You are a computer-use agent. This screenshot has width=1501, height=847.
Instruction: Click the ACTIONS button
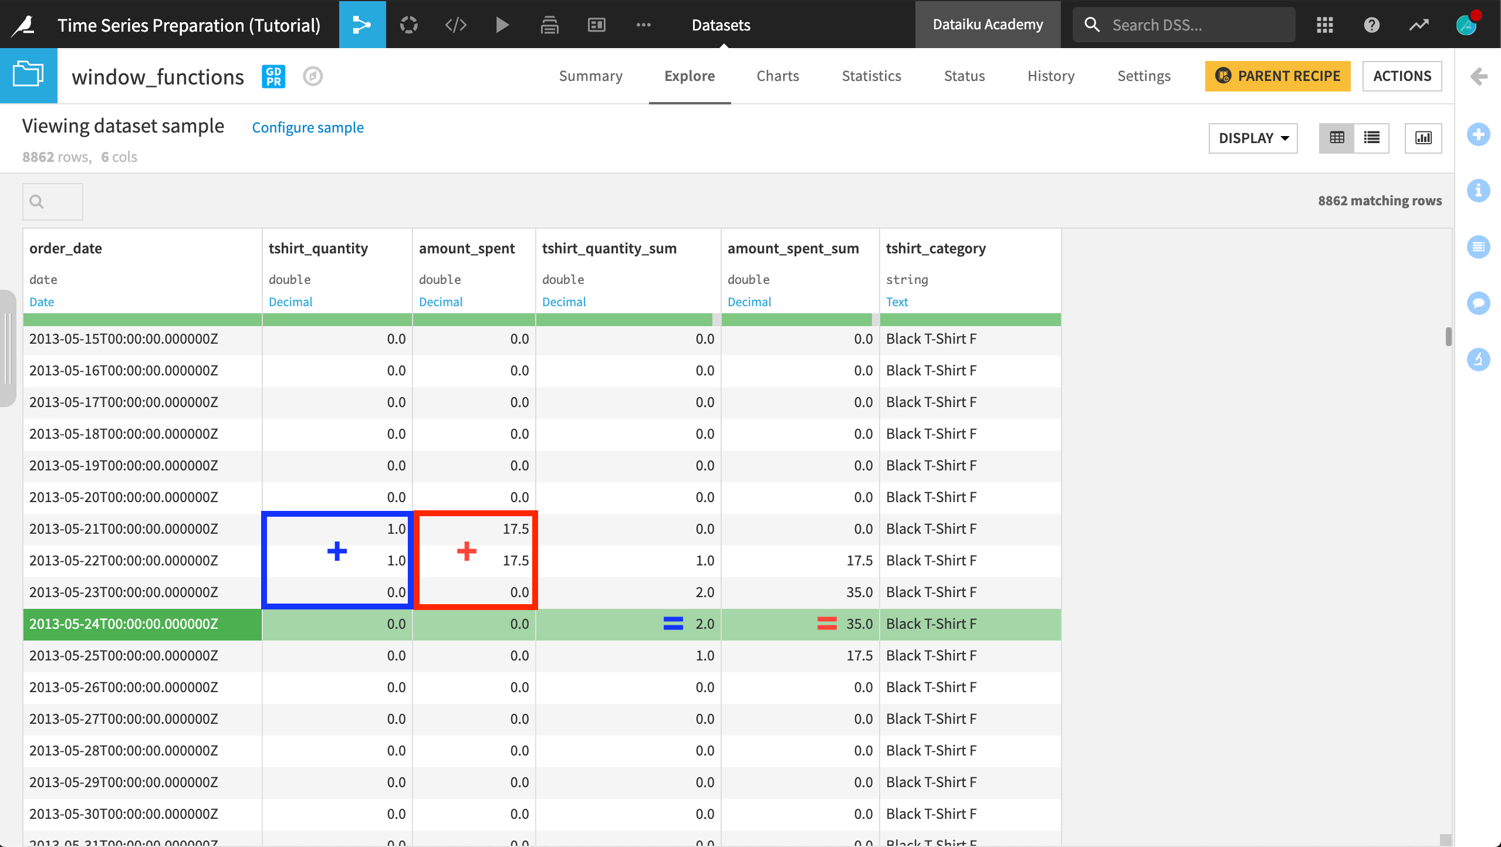[x=1402, y=76]
